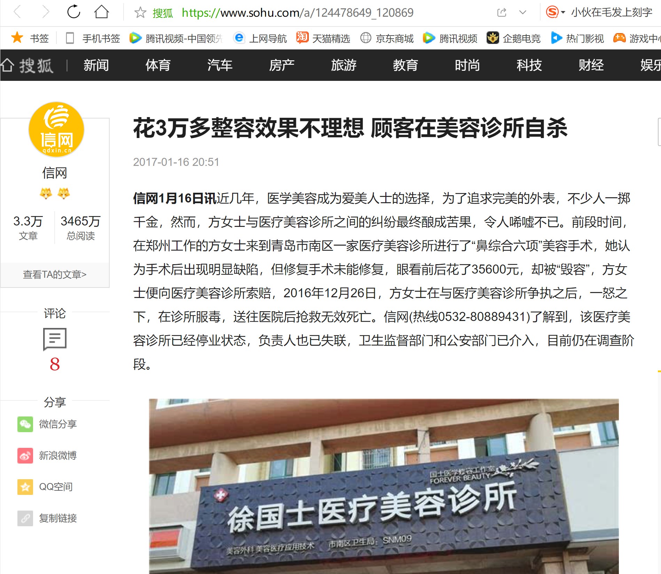
Task: Open 查看TA的文章 link
Action: point(55,275)
